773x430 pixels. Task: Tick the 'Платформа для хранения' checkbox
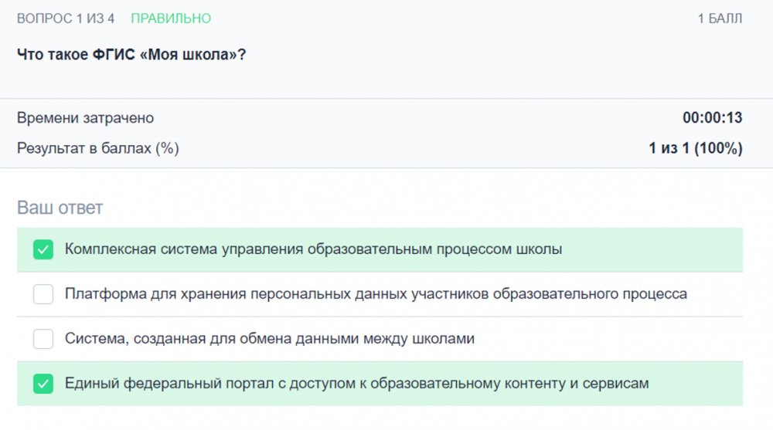click(43, 294)
